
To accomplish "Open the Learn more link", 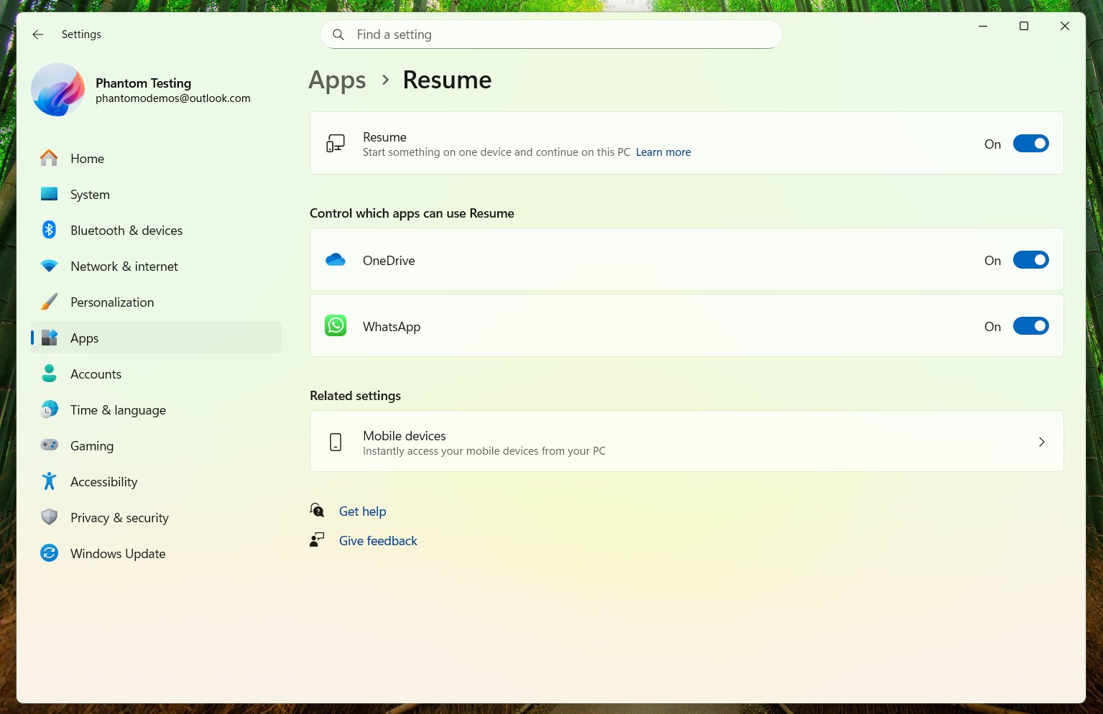I will coord(663,152).
